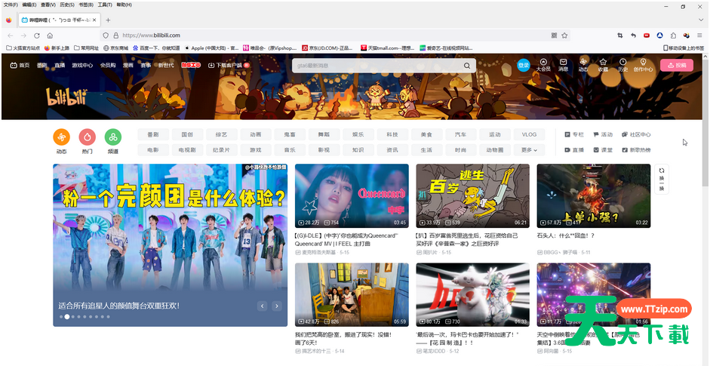Open the extensions puzzle icon
The height and width of the screenshot is (366, 710).
(x=673, y=35)
